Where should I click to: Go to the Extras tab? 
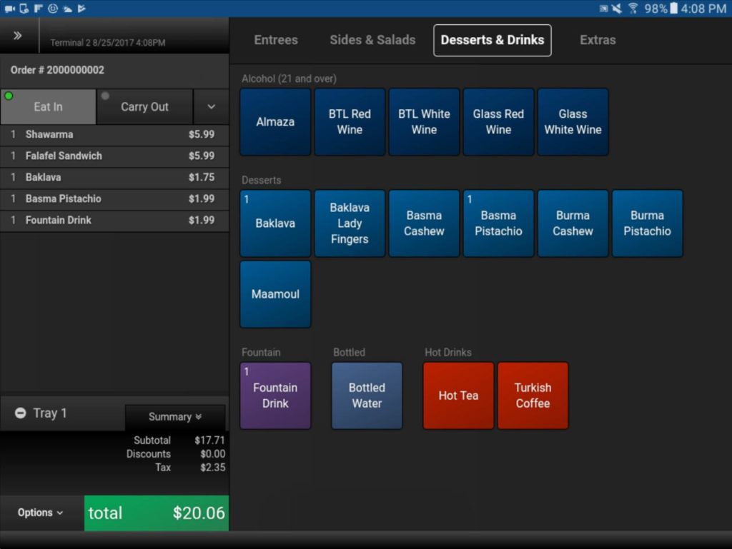click(598, 40)
